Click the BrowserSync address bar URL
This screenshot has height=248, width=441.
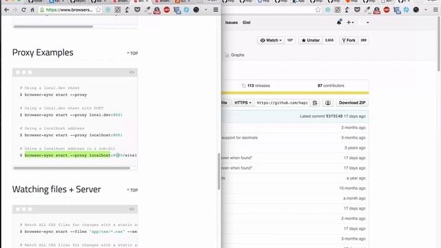pyautogui.click(x=69, y=10)
